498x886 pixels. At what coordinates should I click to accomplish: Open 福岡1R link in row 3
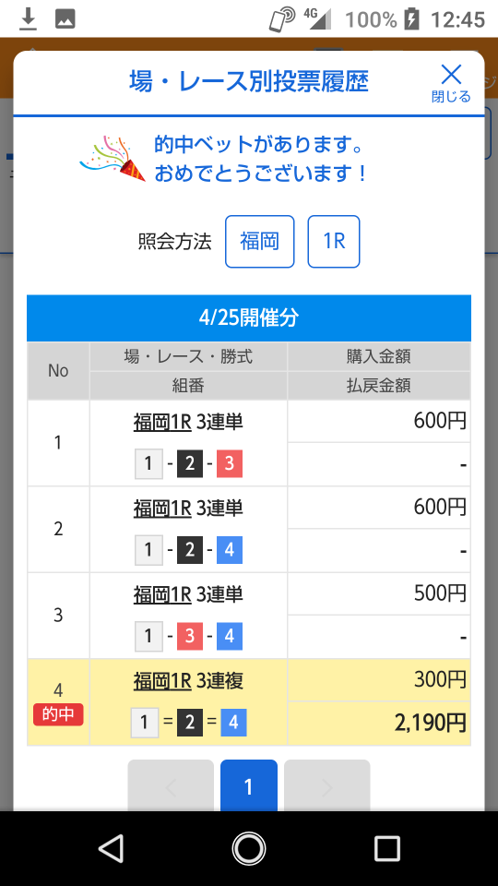click(x=162, y=594)
